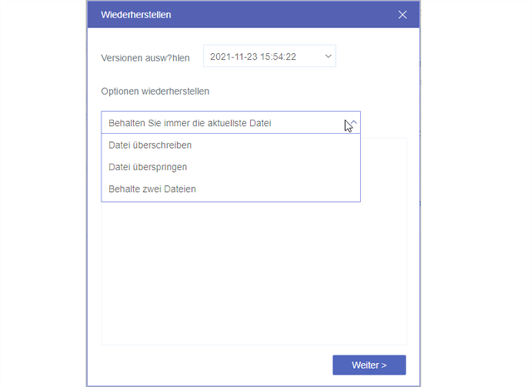Click the 'Wiederherstellen' title bar text

click(x=136, y=15)
